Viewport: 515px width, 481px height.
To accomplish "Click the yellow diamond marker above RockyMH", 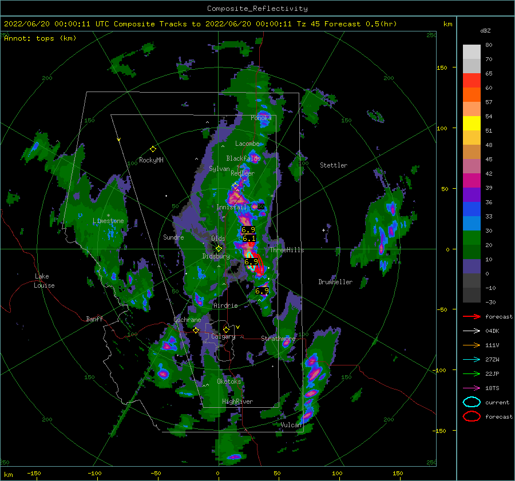I will pyautogui.click(x=153, y=149).
